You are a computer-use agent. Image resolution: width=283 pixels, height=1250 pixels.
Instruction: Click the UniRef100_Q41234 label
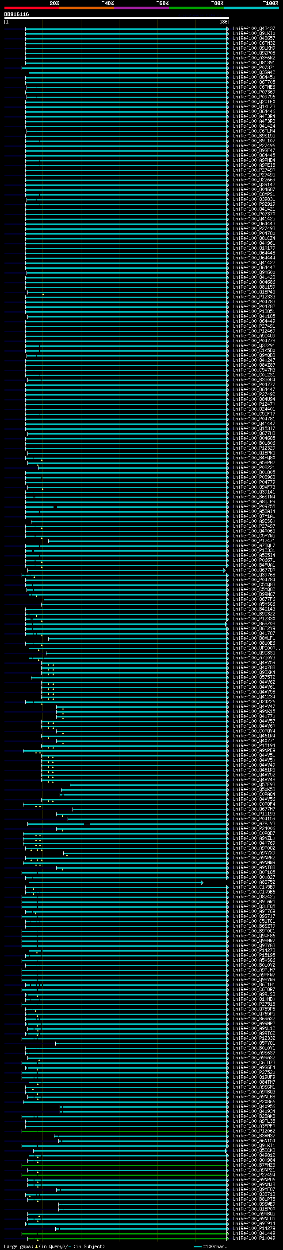tap(254, 697)
